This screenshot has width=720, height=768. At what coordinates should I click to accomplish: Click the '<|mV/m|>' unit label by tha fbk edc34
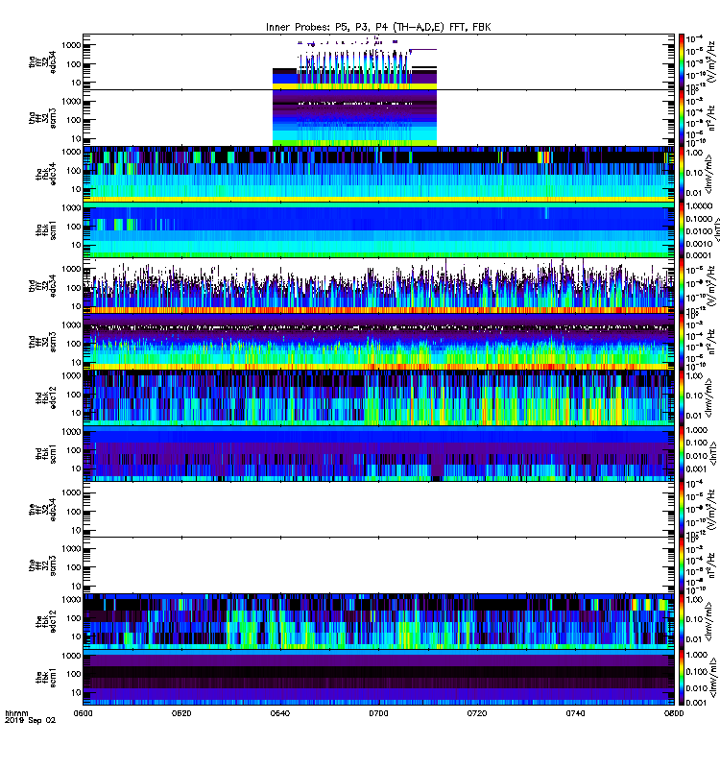pyautogui.click(x=708, y=174)
